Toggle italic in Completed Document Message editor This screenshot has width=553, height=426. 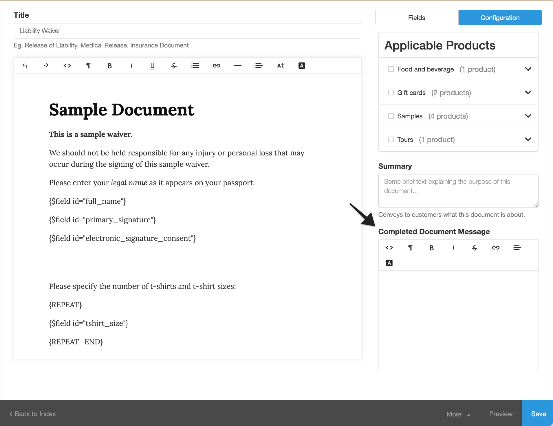453,248
